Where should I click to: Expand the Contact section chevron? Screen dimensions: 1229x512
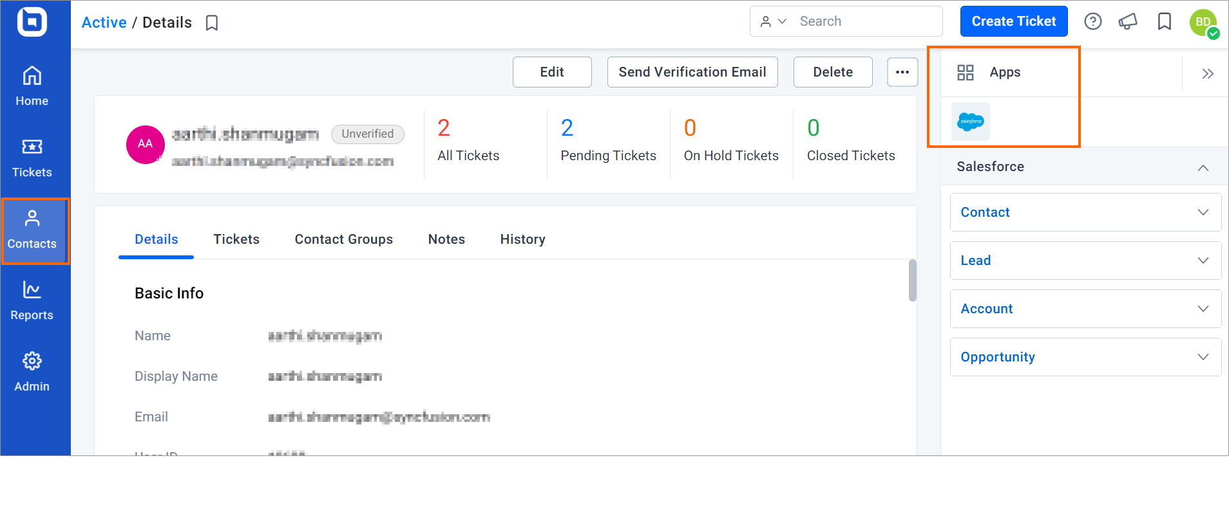pos(1203,212)
